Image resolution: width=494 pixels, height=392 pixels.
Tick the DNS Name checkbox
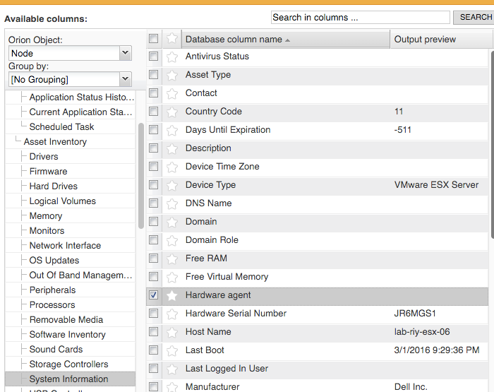click(153, 203)
